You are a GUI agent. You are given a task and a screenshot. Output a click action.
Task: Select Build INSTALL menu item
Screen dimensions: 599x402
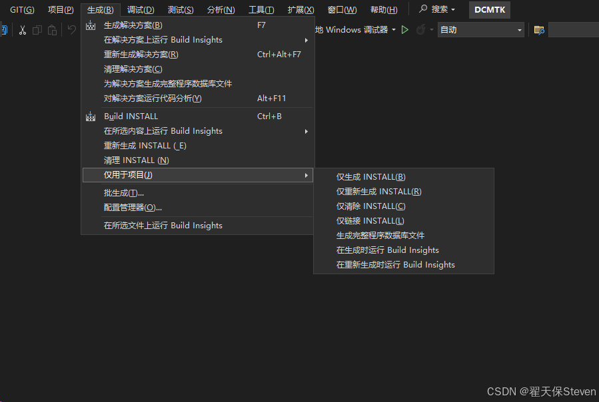197,116
